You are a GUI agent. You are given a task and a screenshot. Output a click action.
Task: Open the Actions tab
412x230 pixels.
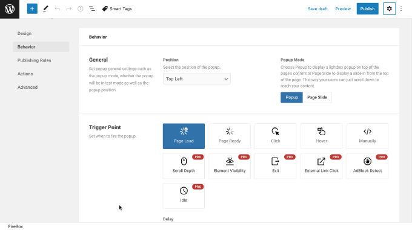(x=41, y=74)
